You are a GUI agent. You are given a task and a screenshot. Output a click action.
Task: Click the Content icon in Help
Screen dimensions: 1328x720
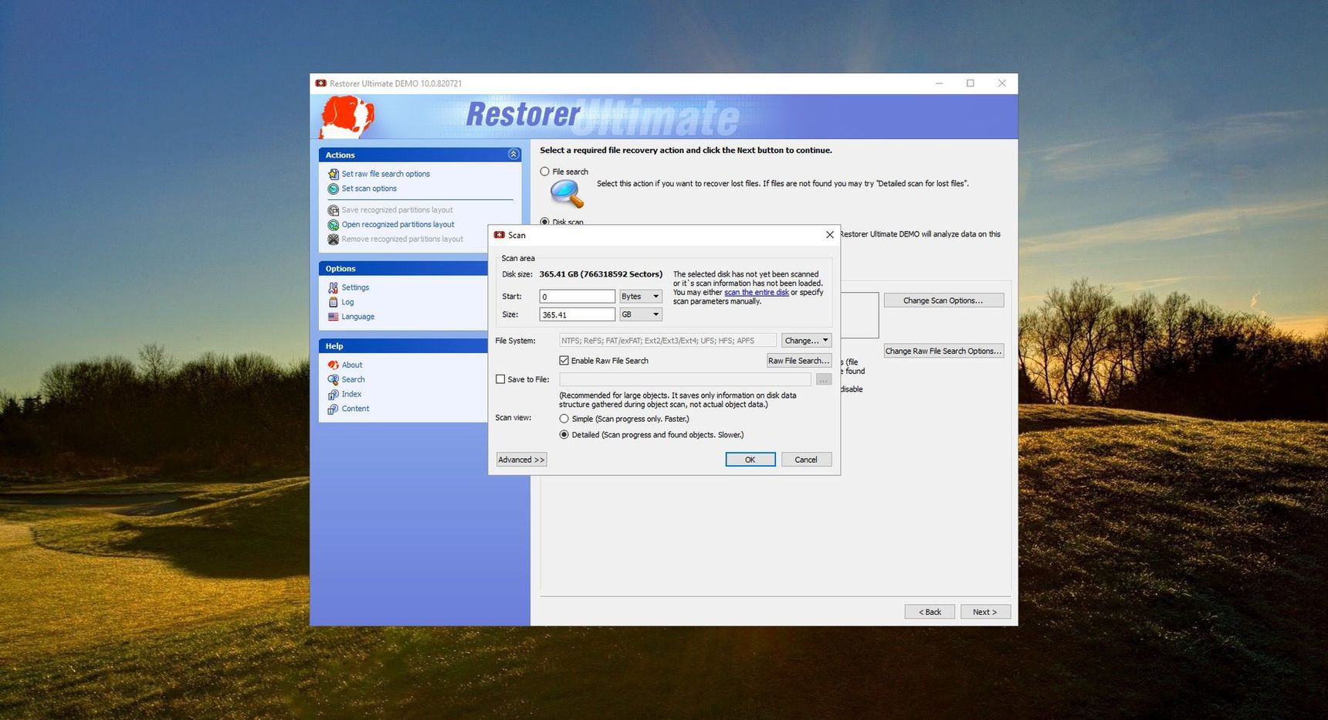[333, 409]
